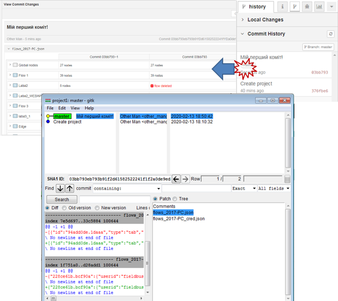Select flows_2017-PC_cred.json in file list
This screenshot has height=301, width=338.
click(179, 219)
